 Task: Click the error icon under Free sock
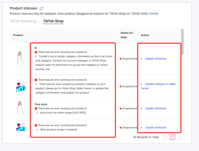point(36,108)
